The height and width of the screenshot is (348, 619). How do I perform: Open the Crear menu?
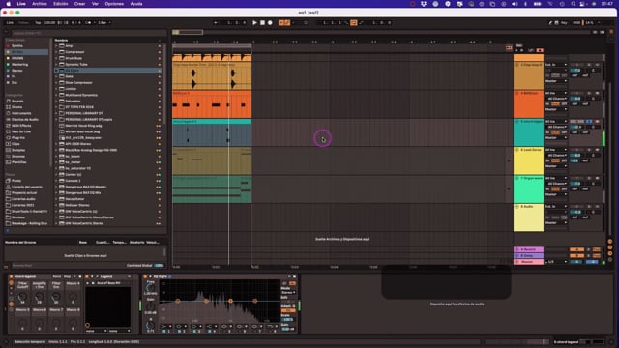click(79, 4)
